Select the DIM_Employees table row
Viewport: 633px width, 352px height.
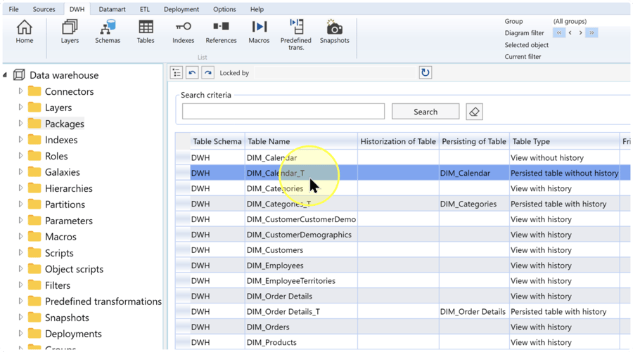point(402,266)
